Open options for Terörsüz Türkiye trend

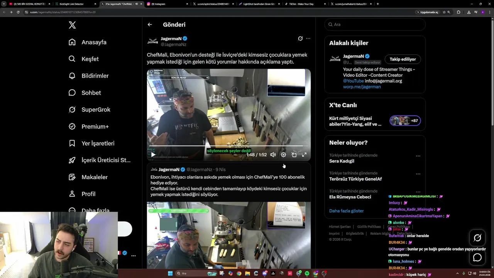[x=418, y=174]
